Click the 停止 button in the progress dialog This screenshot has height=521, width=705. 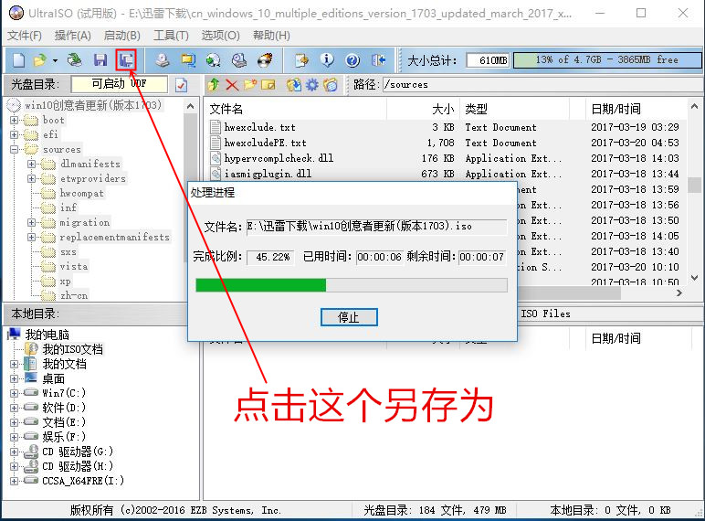tap(349, 317)
